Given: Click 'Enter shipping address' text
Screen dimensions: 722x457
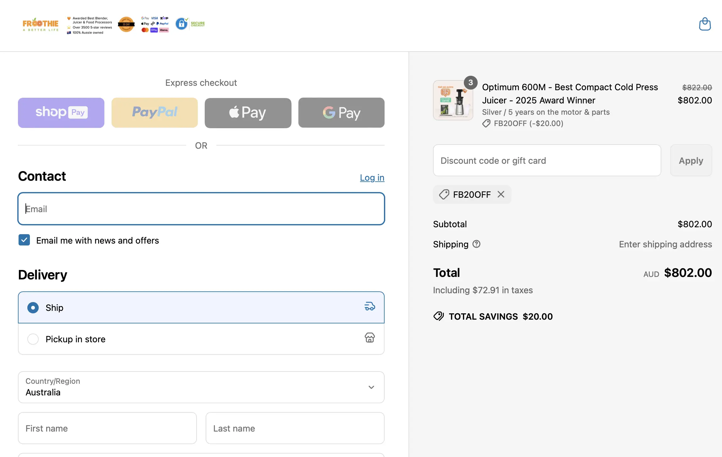Looking at the screenshot, I should (665, 244).
